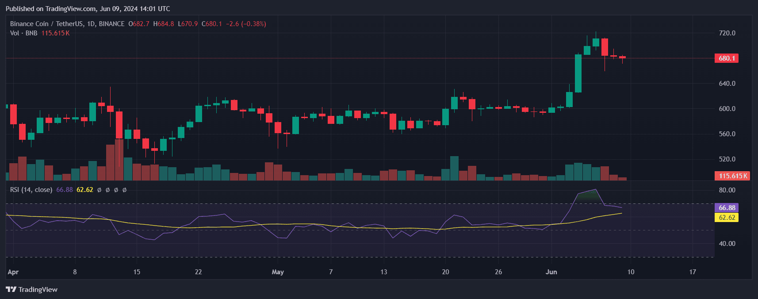Select the RSI (14, close) indicator label

click(x=31, y=190)
